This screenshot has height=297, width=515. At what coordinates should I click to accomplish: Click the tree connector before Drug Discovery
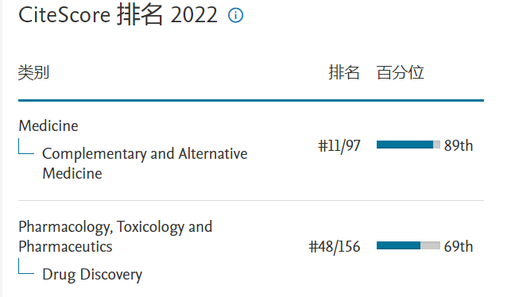click(x=26, y=266)
